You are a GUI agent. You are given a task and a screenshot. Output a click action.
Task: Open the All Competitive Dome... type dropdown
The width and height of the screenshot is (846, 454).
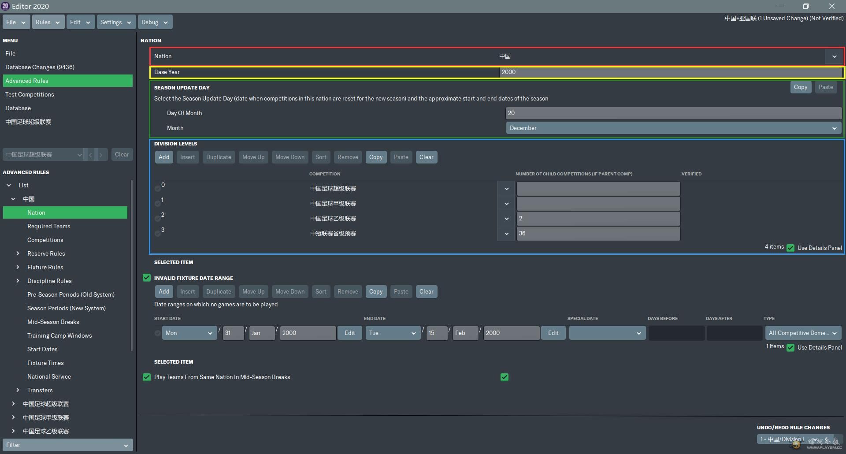click(x=803, y=333)
